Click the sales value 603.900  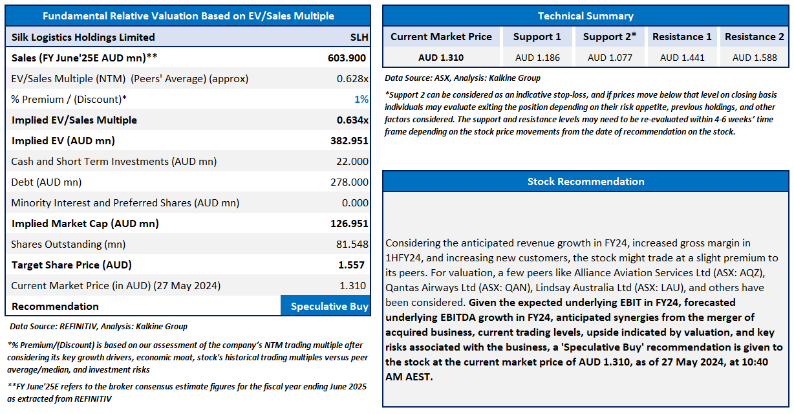click(347, 58)
